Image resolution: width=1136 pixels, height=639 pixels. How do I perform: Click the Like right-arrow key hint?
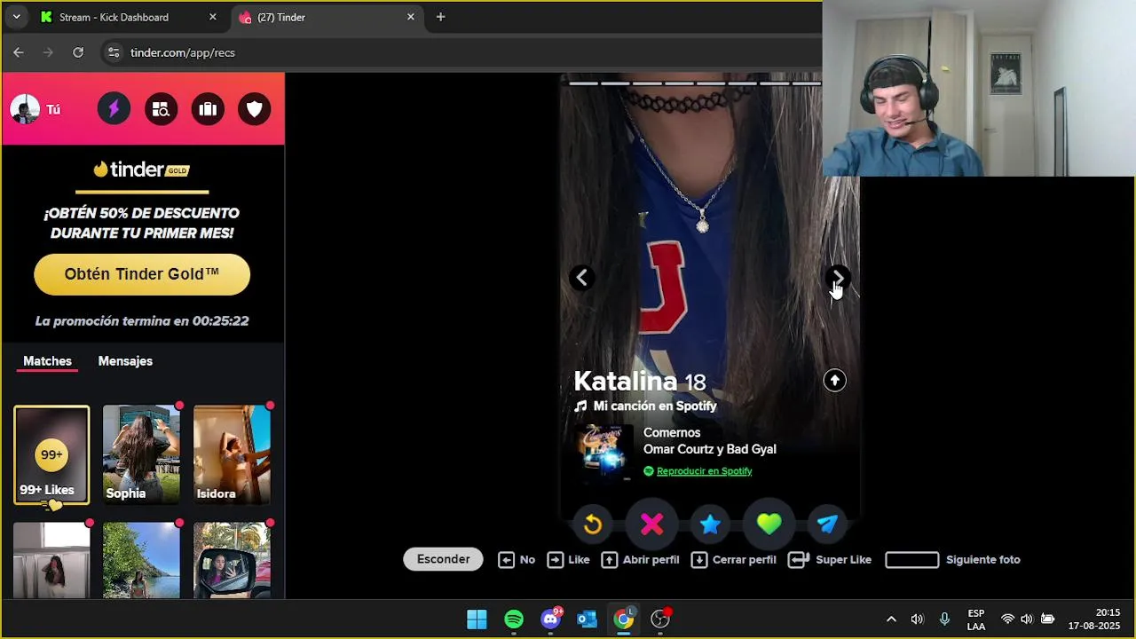click(x=568, y=560)
